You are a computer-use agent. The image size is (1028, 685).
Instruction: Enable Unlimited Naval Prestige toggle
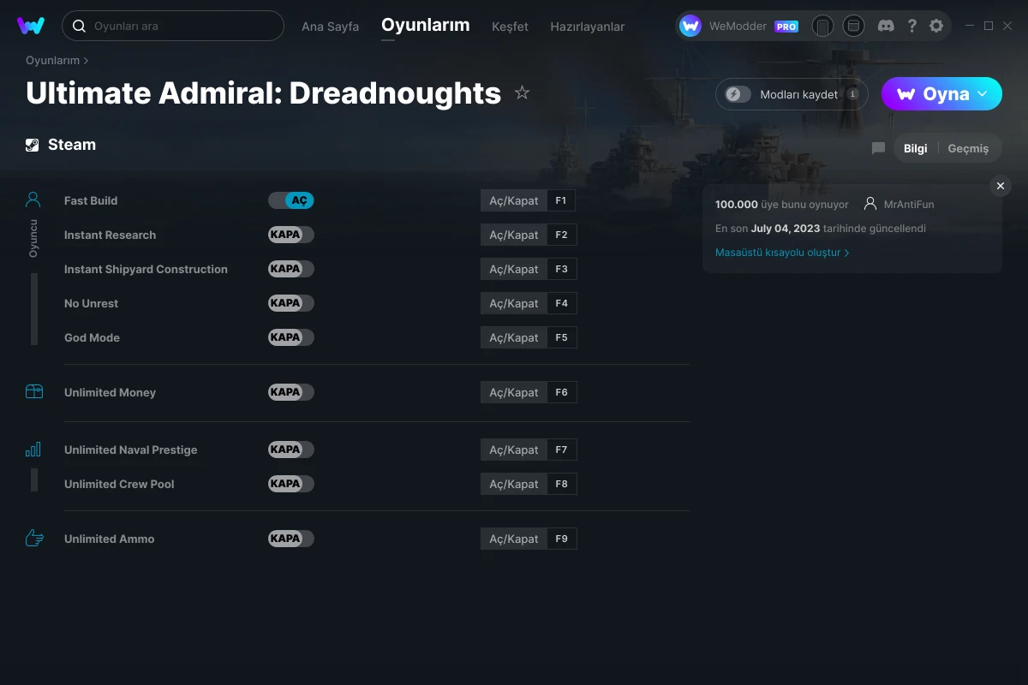pyautogui.click(x=291, y=450)
